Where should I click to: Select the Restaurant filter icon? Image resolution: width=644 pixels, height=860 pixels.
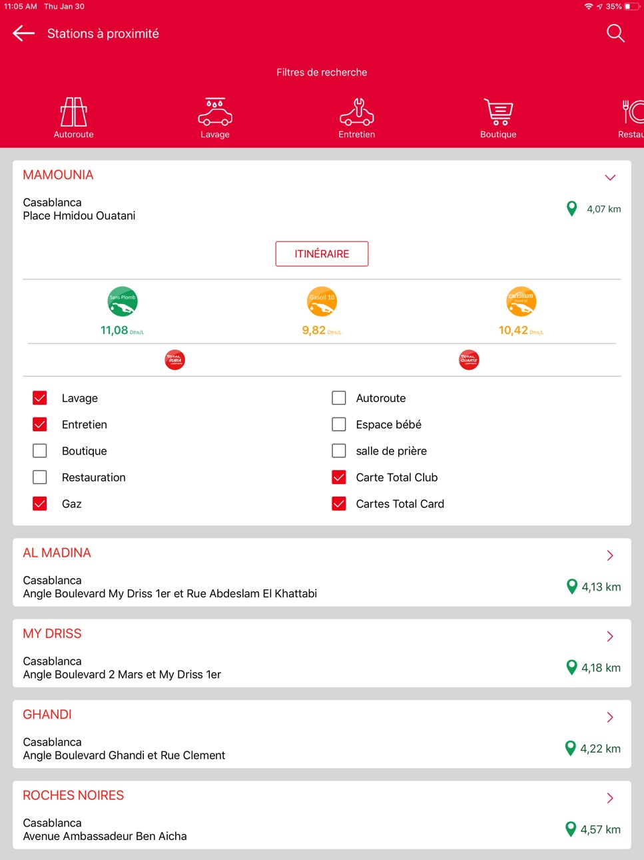(633, 112)
